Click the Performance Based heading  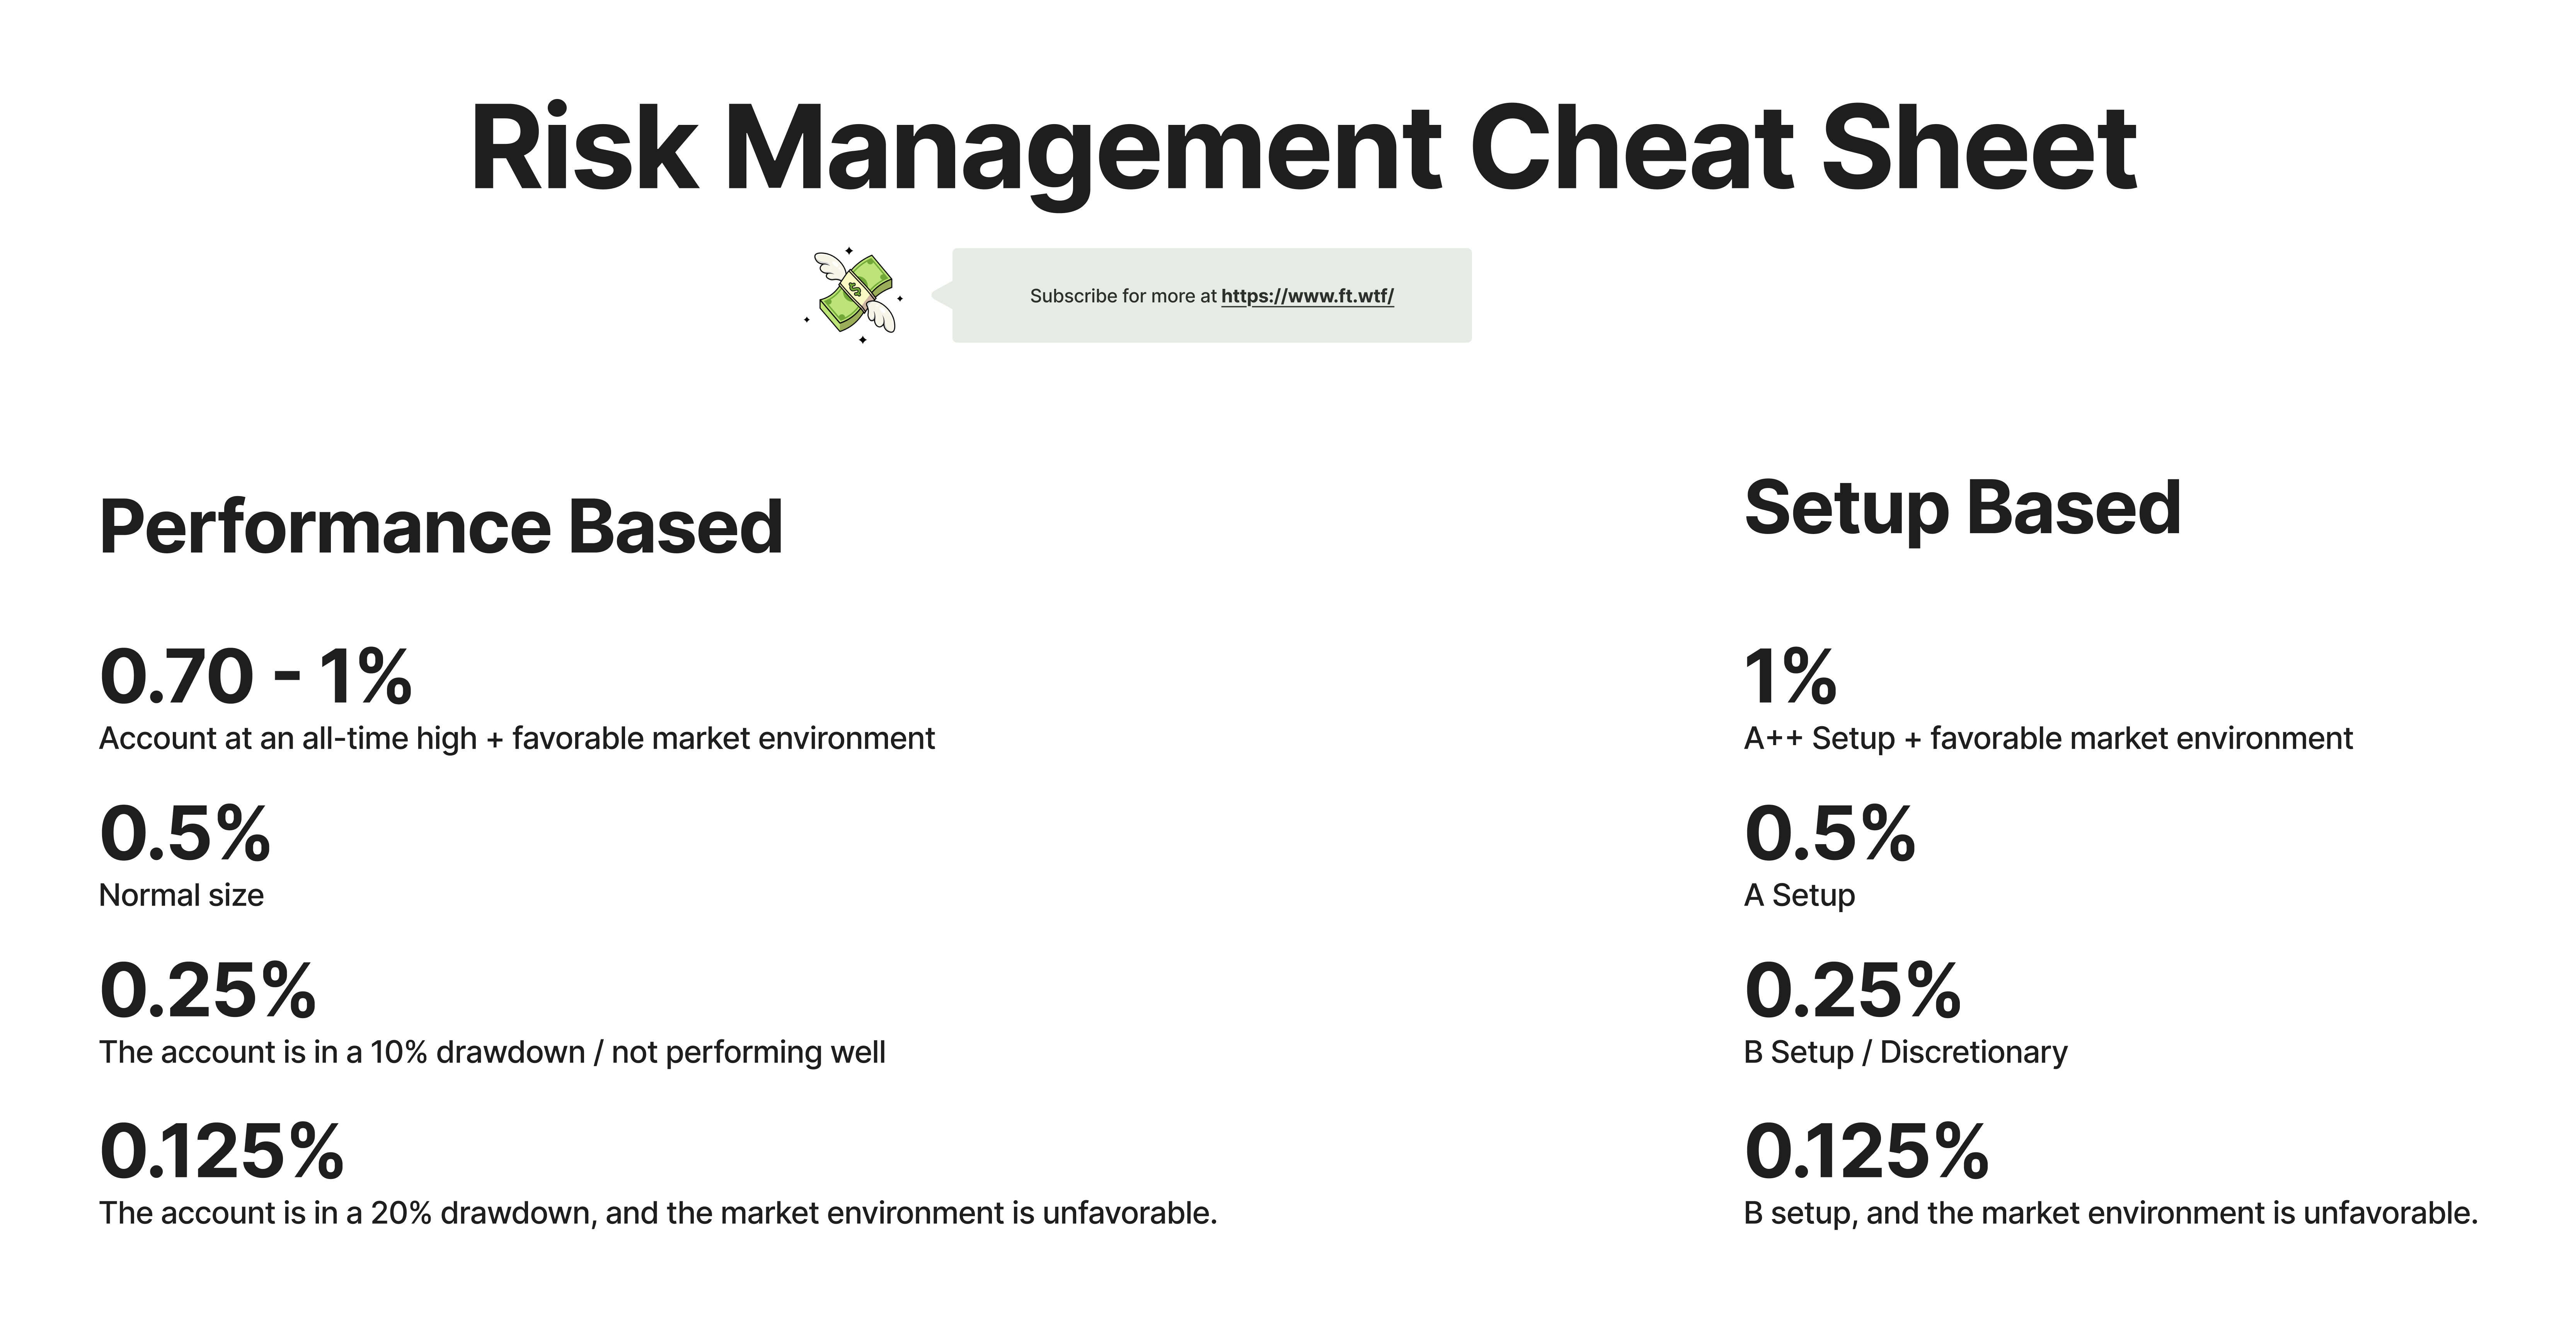pyautogui.click(x=441, y=528)
